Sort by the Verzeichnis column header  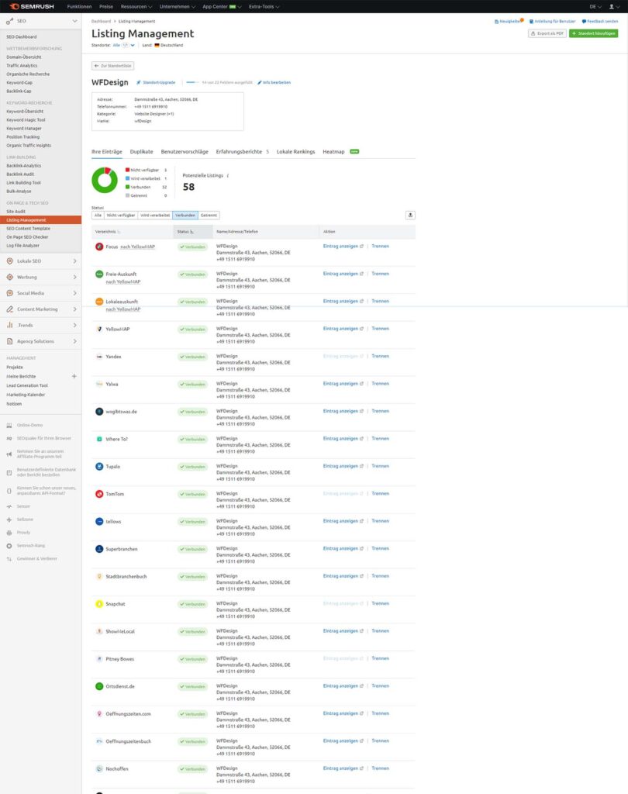click(x=108, y=232)
